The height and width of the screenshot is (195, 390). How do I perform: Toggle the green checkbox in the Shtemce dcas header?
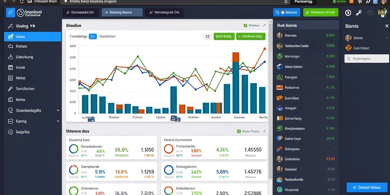click(x=239, y=131)
